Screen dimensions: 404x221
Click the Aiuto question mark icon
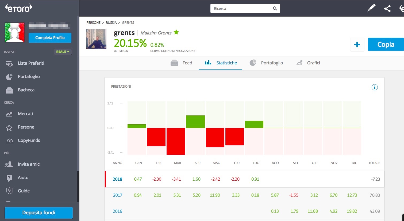pos(9,178)
